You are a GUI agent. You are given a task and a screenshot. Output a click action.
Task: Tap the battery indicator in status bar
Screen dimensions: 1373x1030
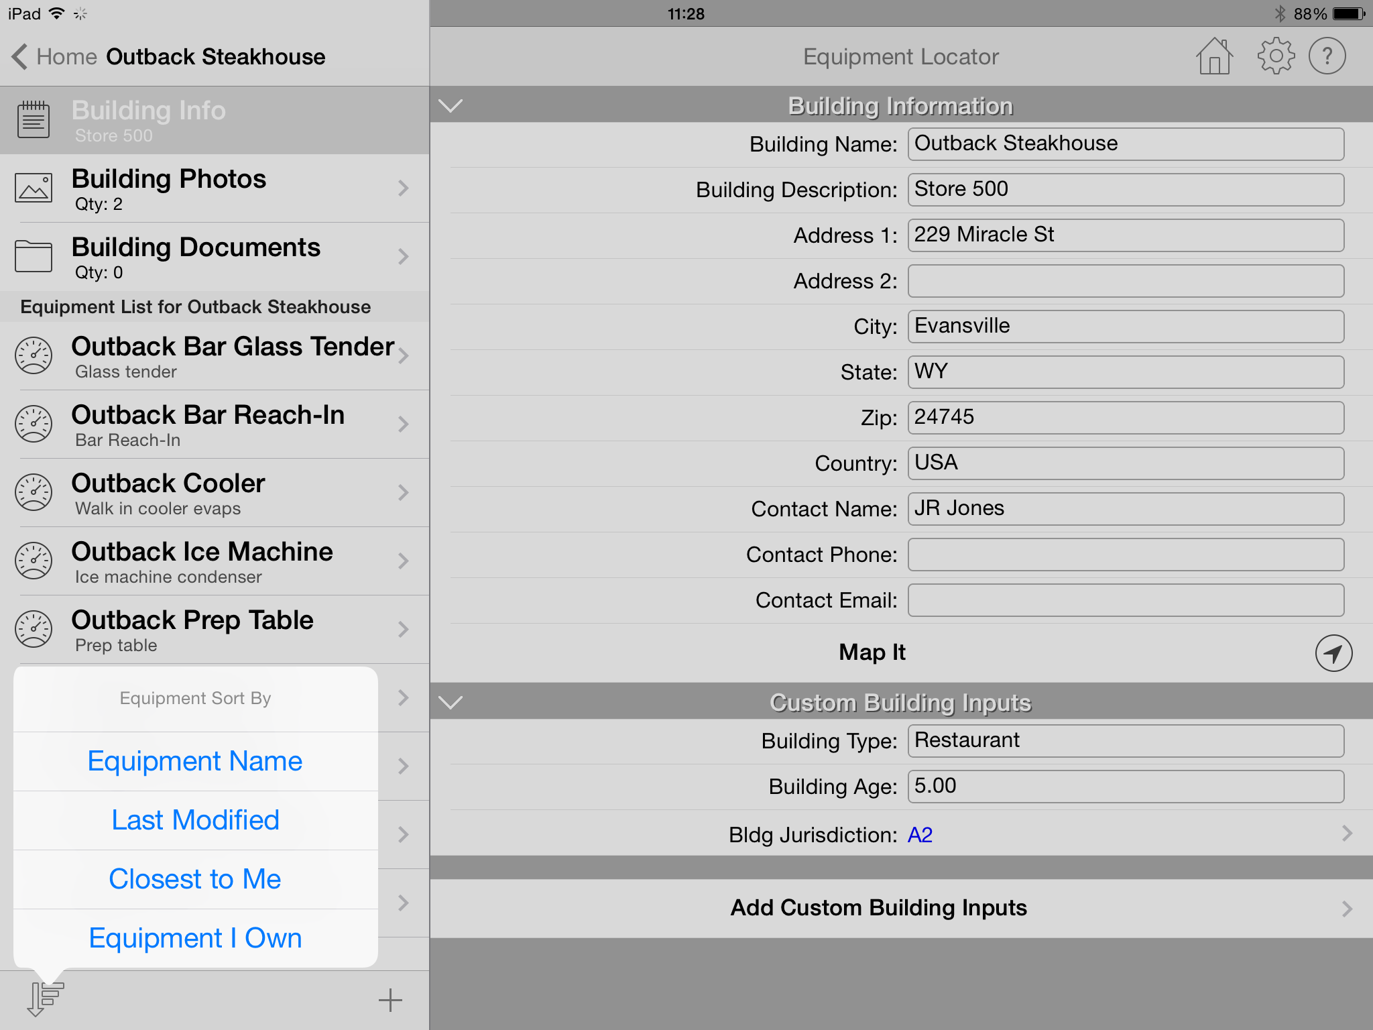coord(1349,13)
